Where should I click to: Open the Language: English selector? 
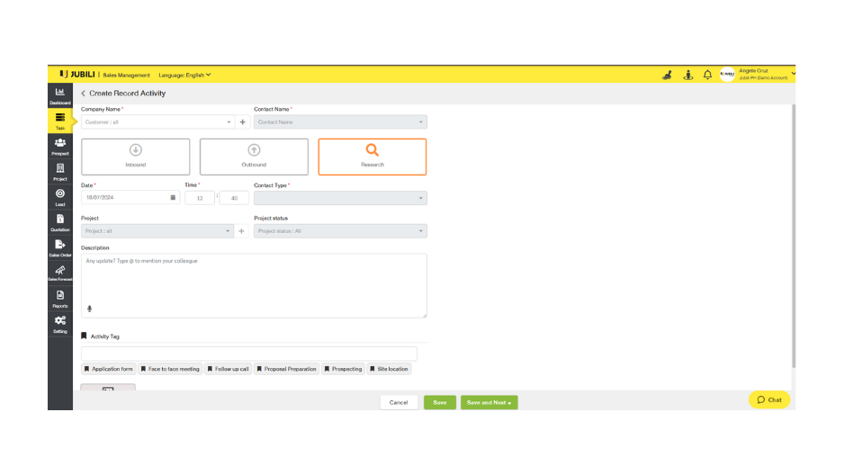point(184,75)
